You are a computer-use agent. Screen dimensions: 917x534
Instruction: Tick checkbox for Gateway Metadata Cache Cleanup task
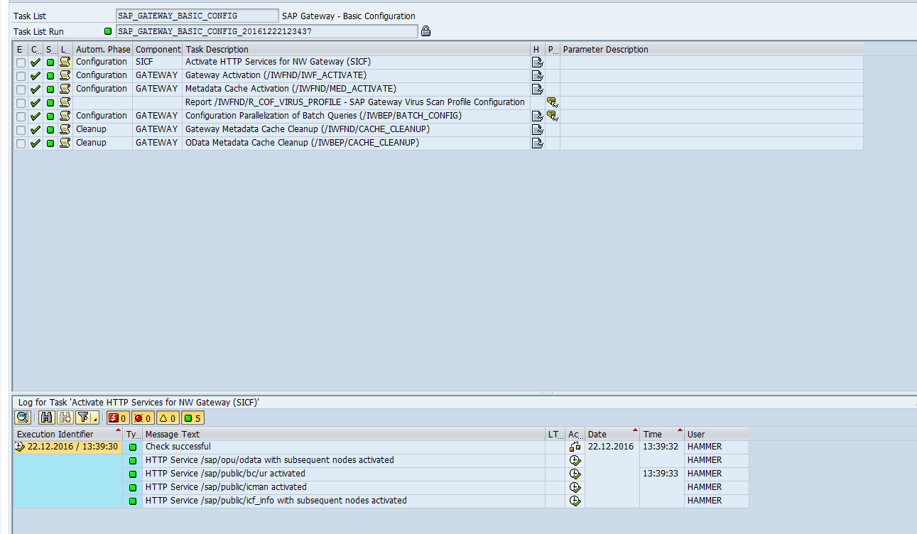click(x=21, y=130)
